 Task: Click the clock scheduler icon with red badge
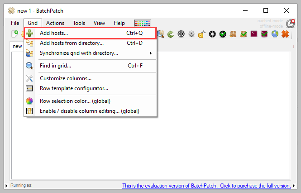tap(290, 24)
